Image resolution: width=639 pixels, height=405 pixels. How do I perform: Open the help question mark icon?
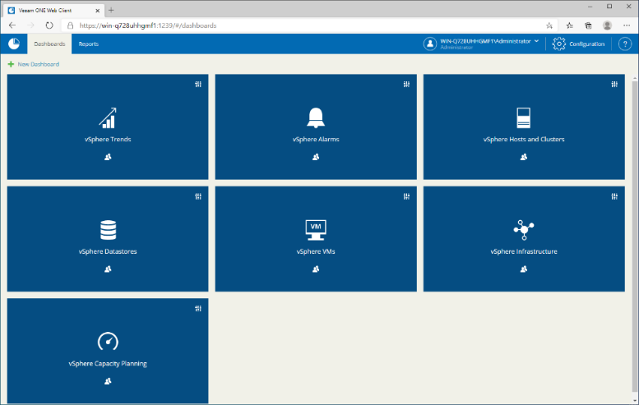point(625,44)
